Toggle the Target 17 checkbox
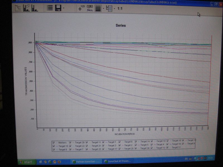 point(103,149)
